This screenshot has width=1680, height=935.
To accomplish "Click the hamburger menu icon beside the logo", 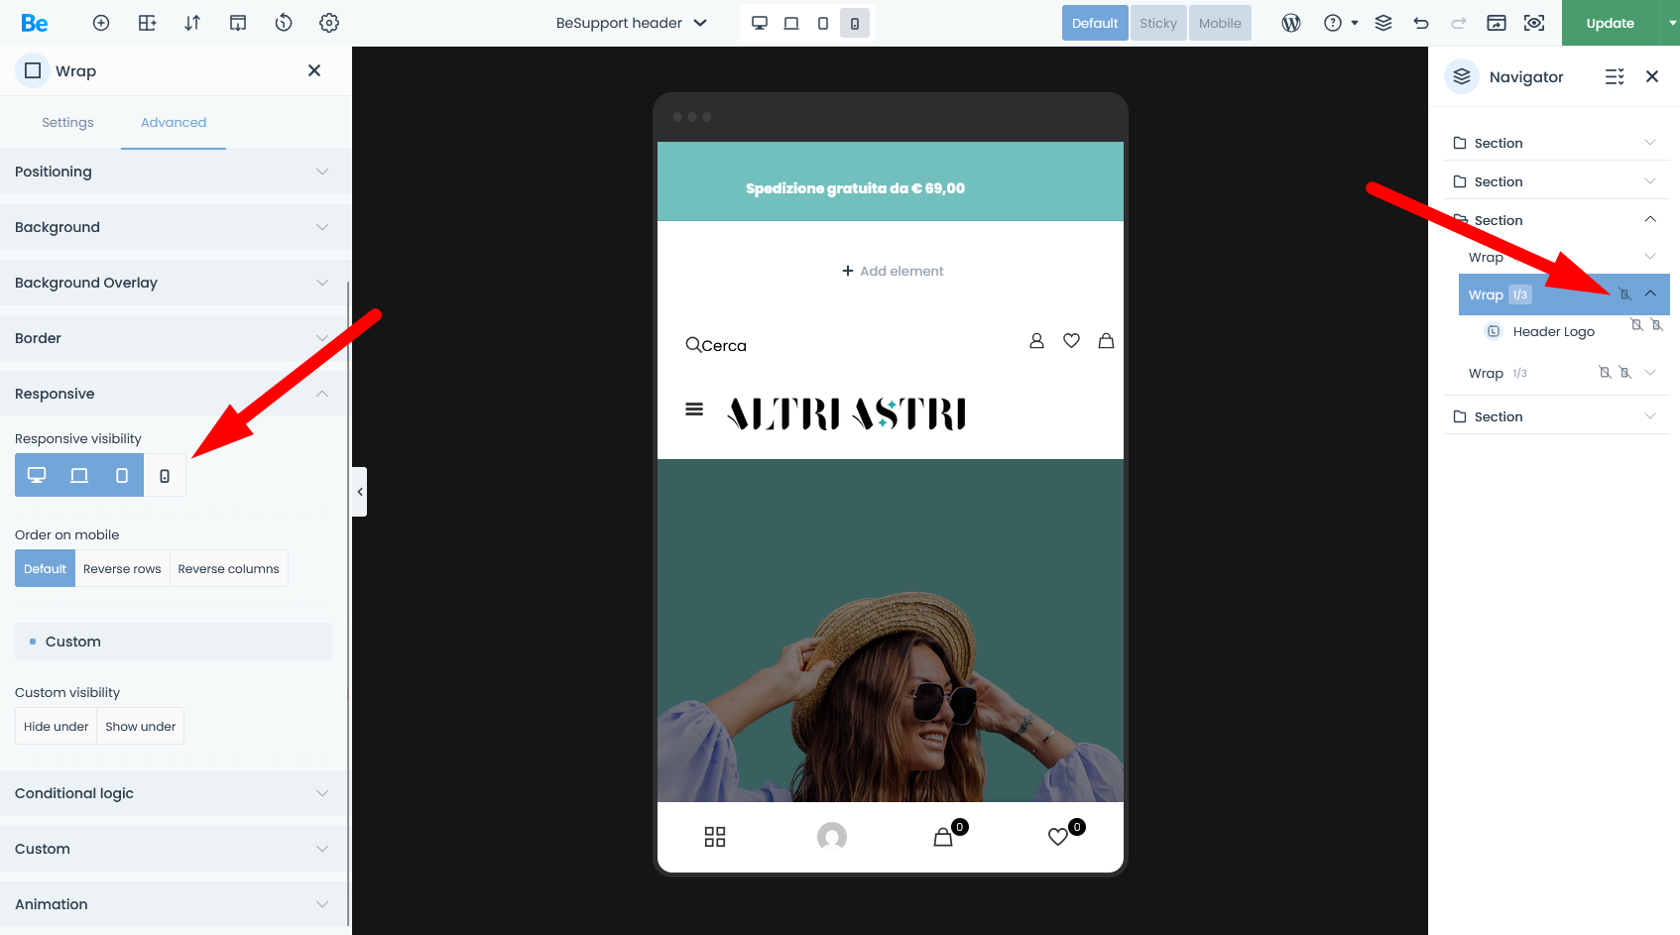I will (x=694, y=409).
